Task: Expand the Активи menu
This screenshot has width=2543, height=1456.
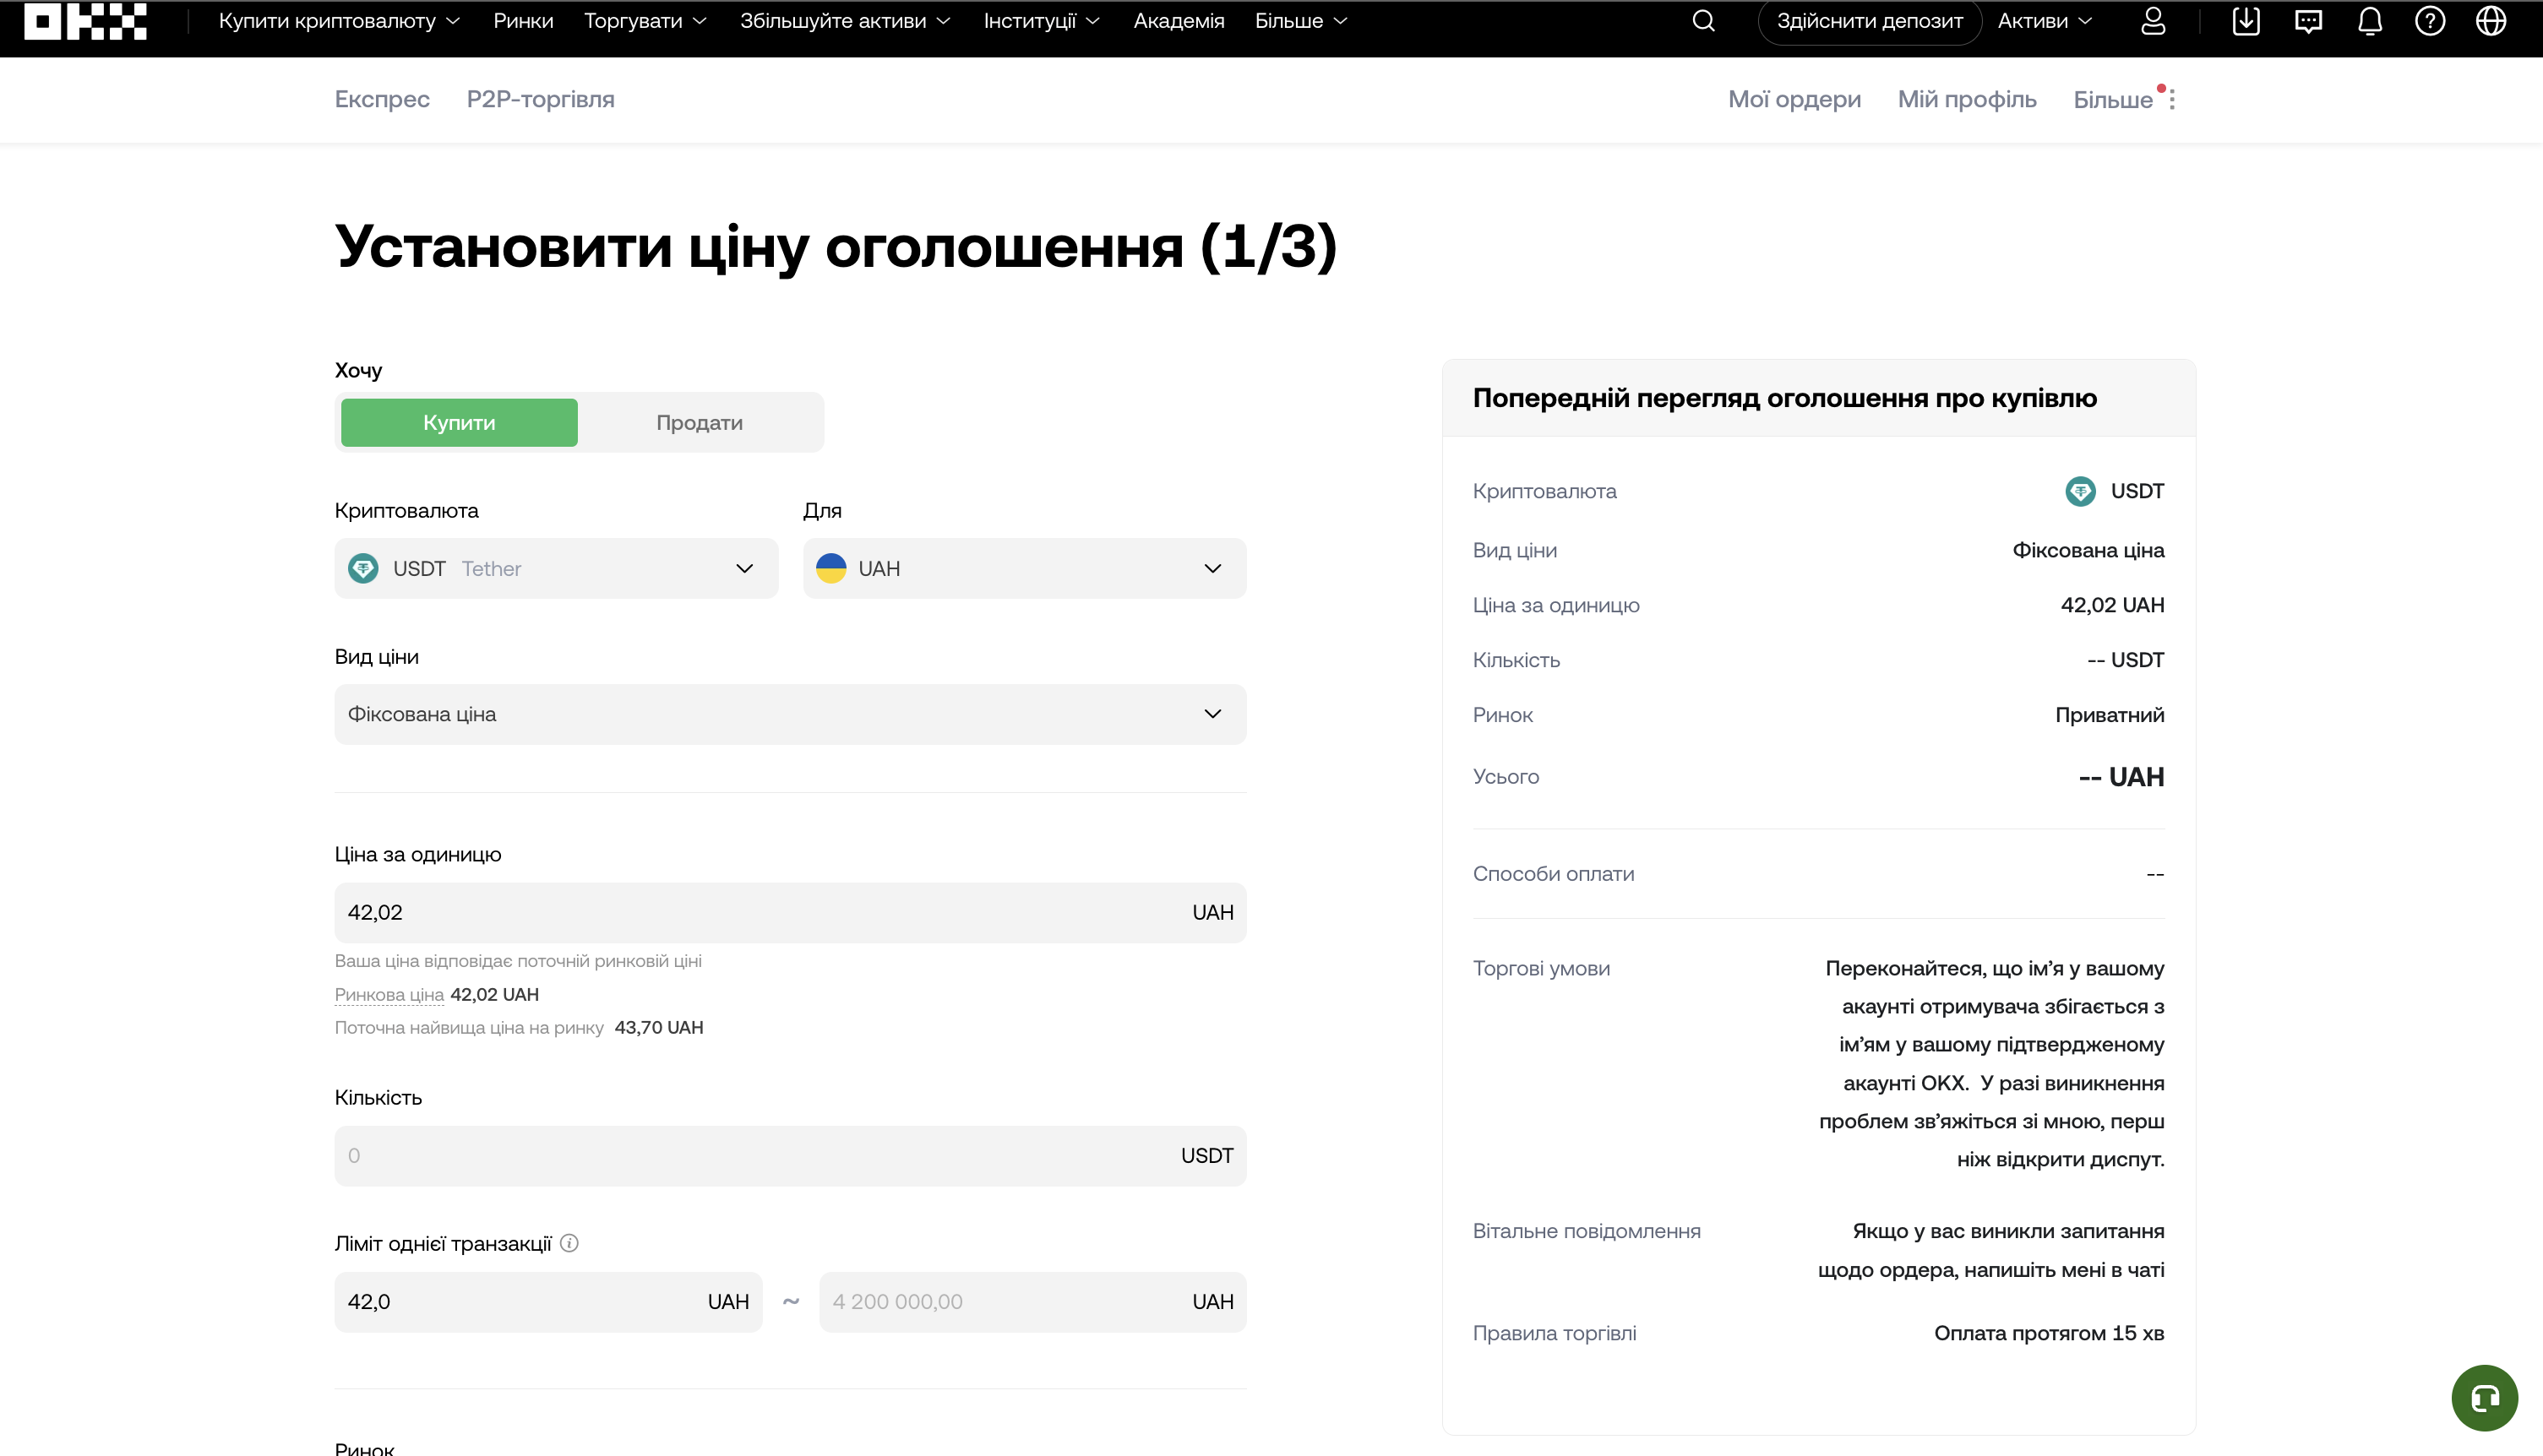Action: pos(2044,20)
